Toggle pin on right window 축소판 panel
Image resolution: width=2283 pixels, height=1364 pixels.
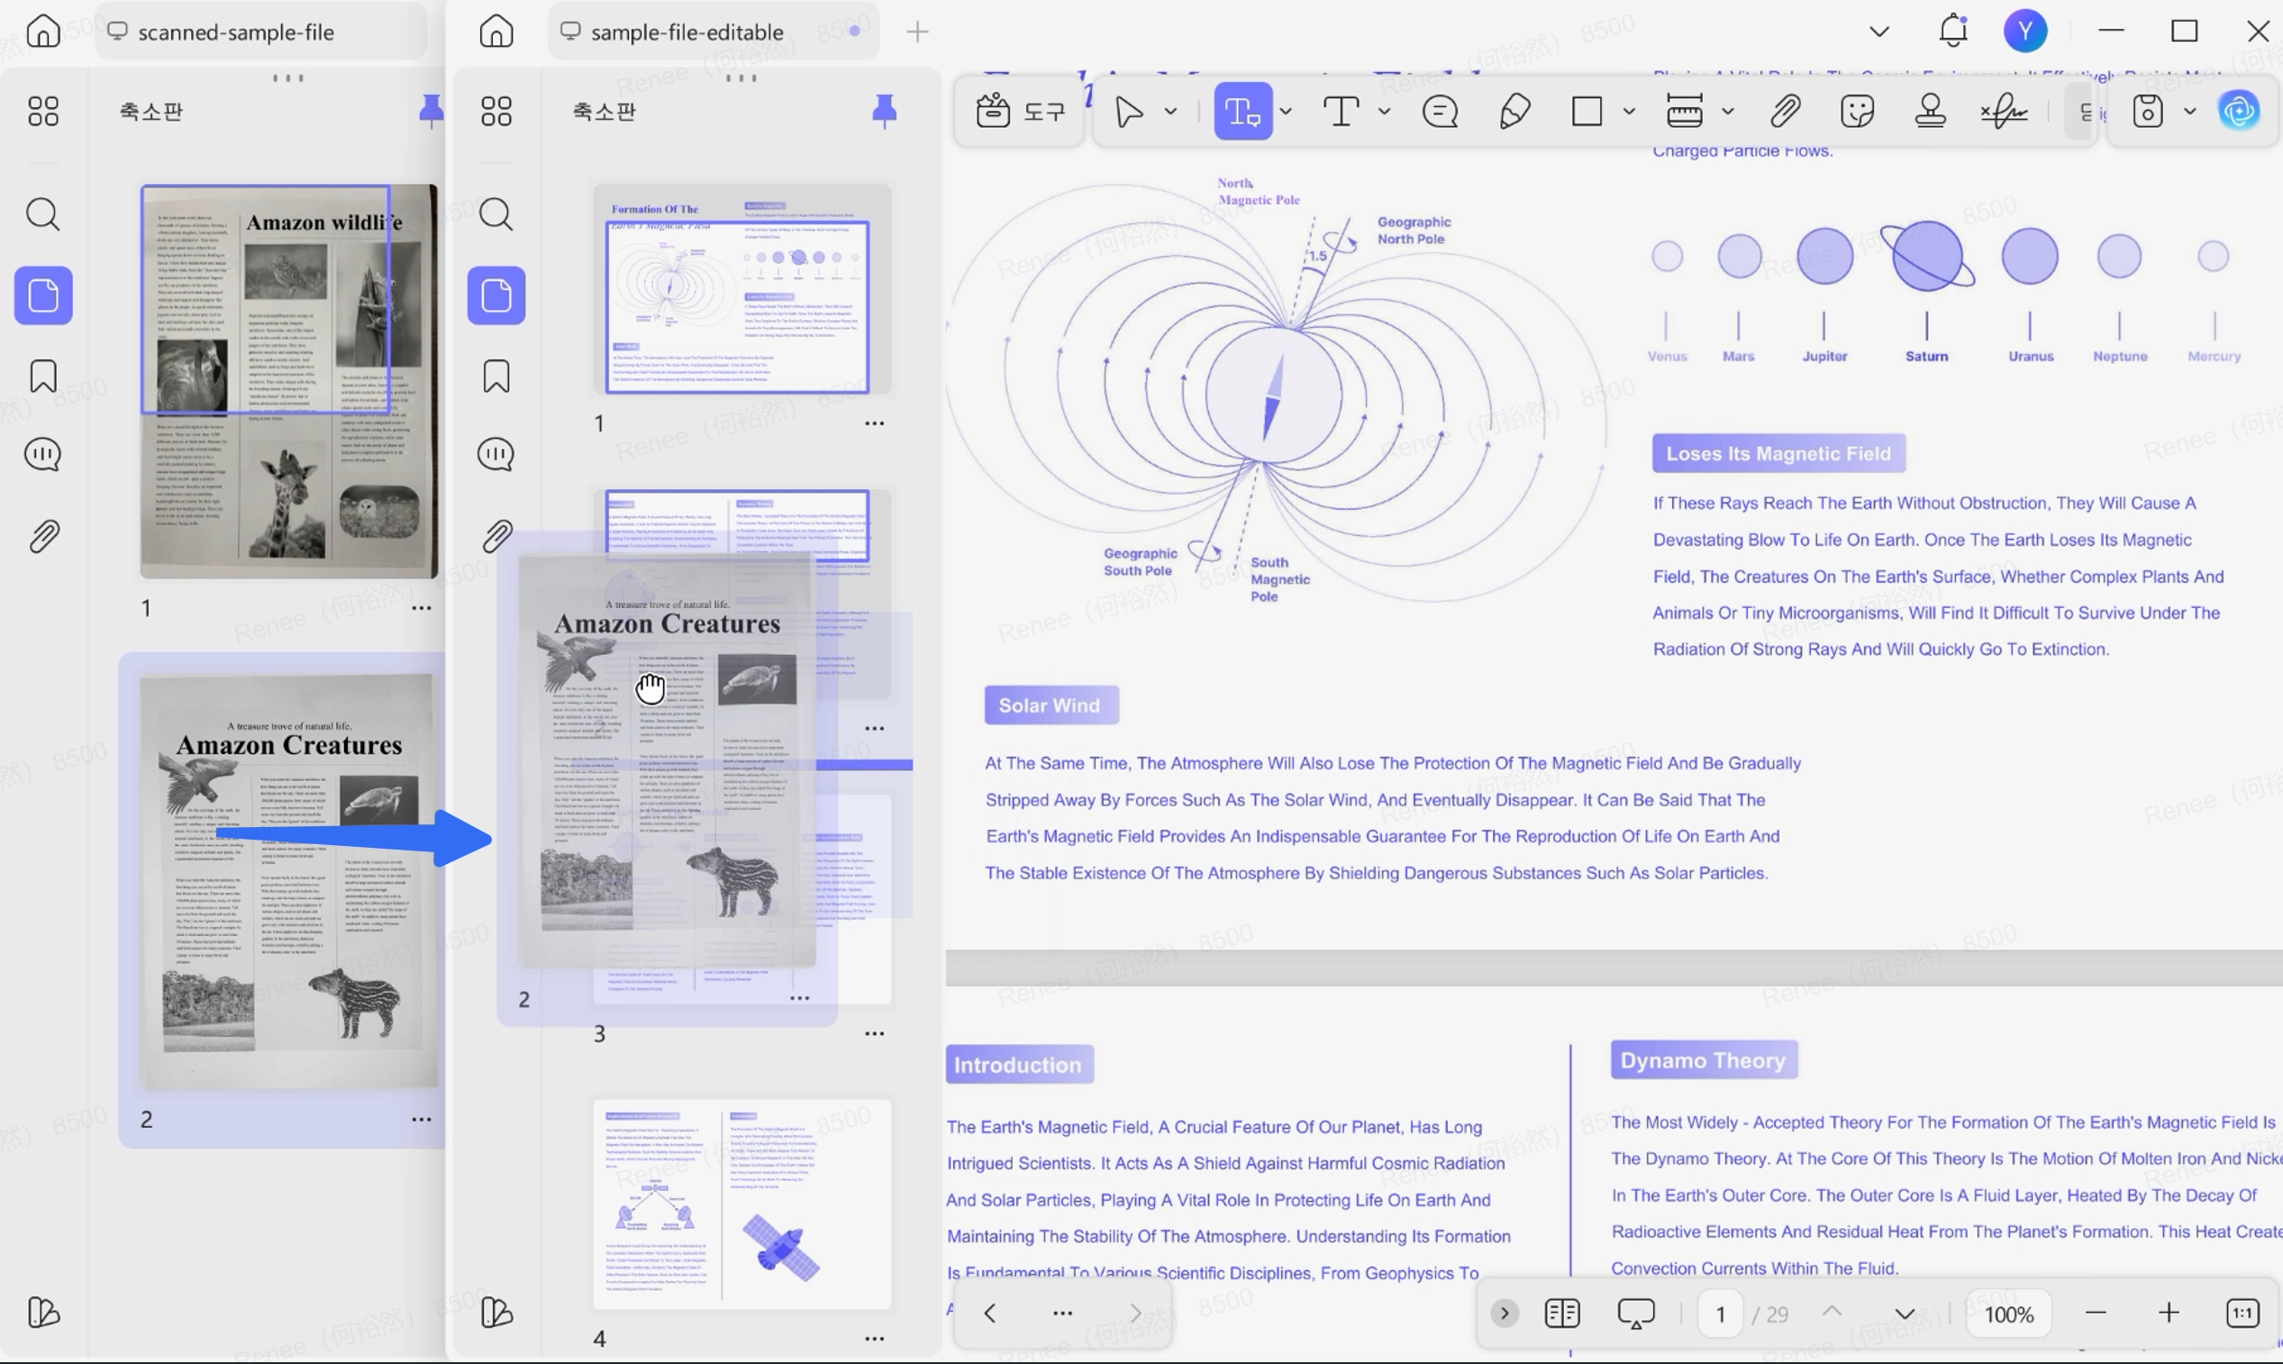(x=883, y=111)
